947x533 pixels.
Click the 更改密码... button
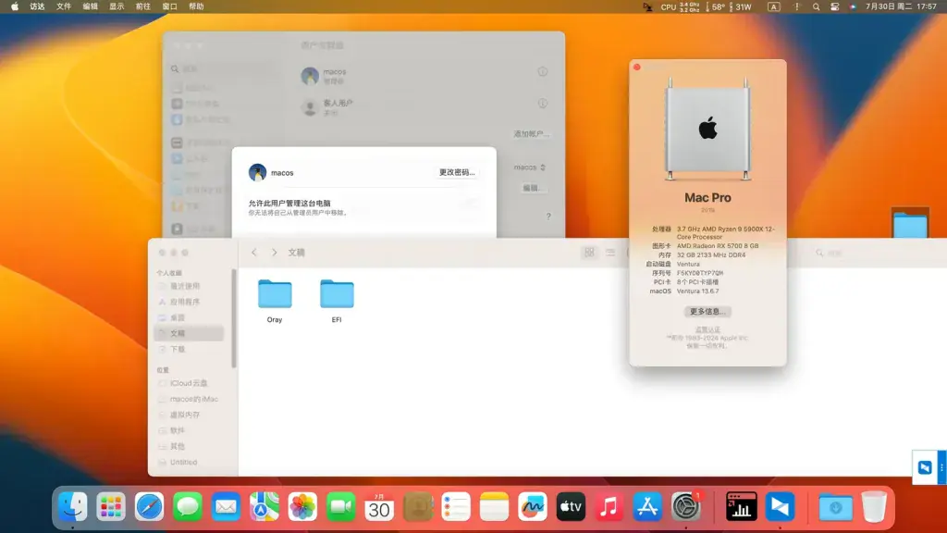tap(457, 172)
